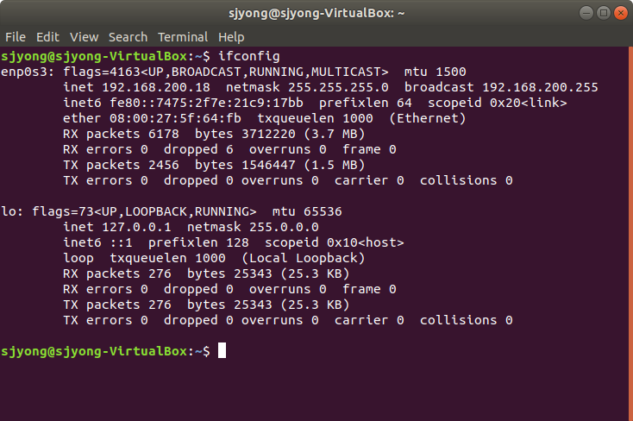Click the window title sjyong@sjyong-VirtualBox: ~

[x=316, y=13]
